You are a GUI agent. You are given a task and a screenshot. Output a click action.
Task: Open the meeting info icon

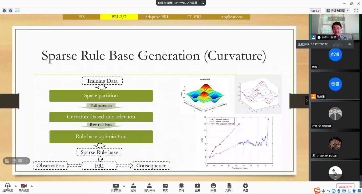pyautogui.click(x=4, y=11)
